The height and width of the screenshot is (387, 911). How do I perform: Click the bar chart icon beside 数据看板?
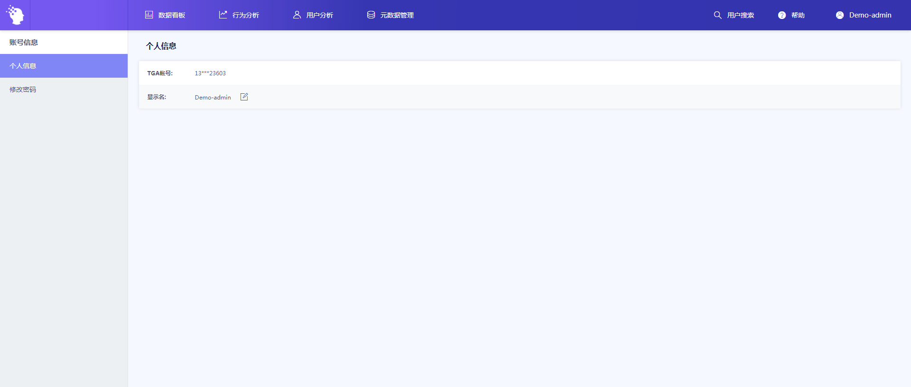coord(149,15)
